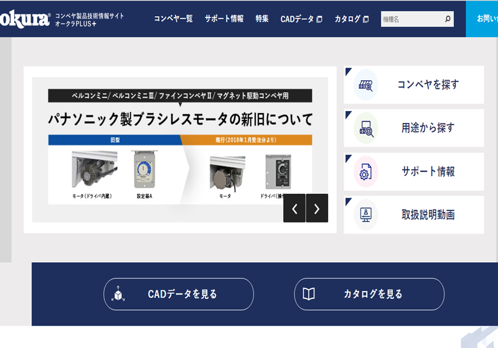Show next slide with right arrow
Screen dimensions: 498x348
click(x=317, y=208)
